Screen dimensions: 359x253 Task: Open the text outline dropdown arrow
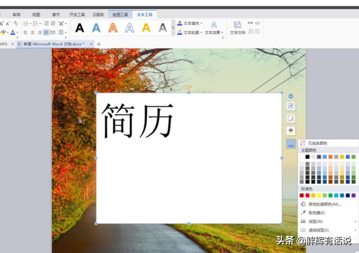point(201,32)
